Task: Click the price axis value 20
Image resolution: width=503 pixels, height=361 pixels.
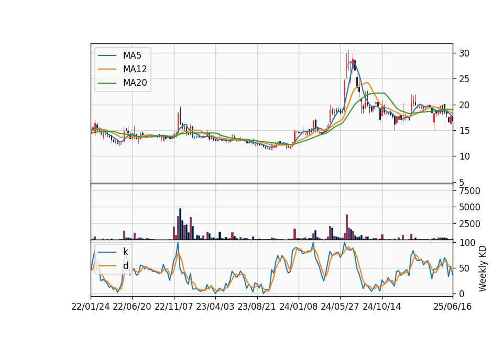Action: click(464, 105)
